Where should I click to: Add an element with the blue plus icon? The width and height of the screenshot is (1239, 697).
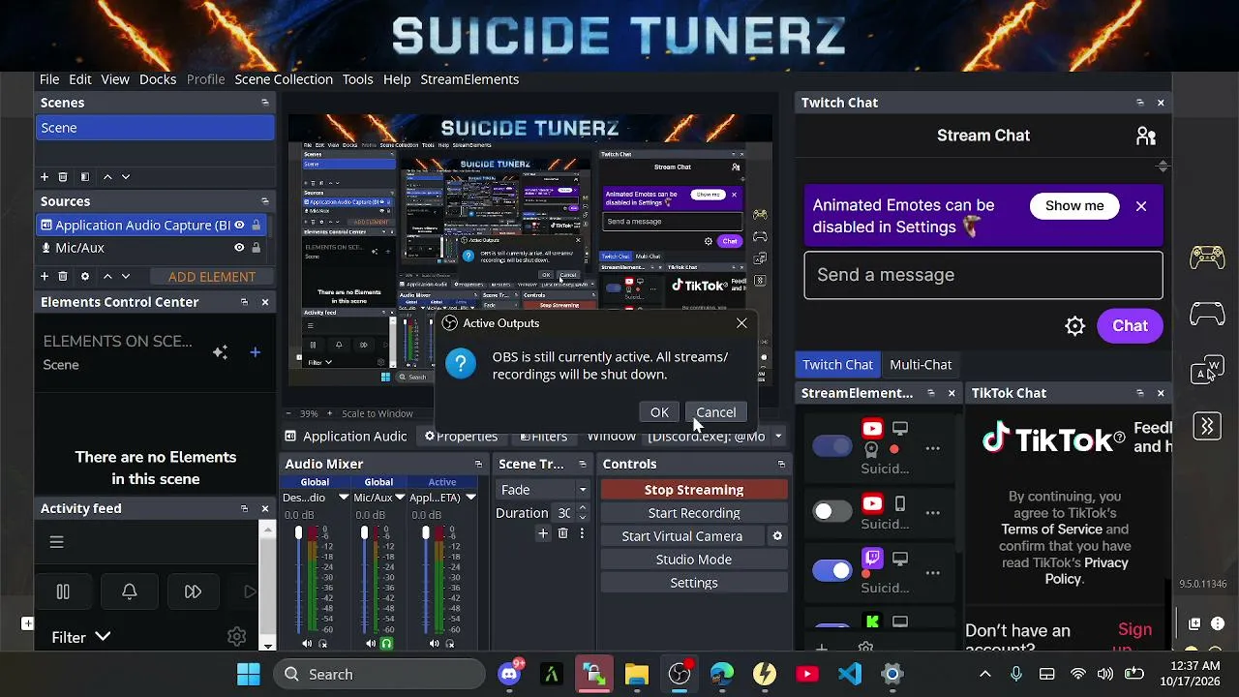255,352
